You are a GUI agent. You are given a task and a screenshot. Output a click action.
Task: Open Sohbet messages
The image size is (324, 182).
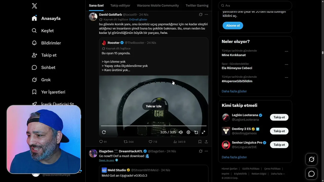coord(44,67)
